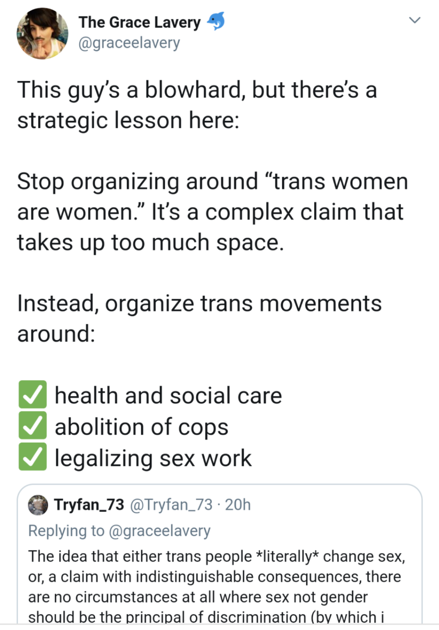Click the display name The Grace Lavery

[x=139, y=22]
